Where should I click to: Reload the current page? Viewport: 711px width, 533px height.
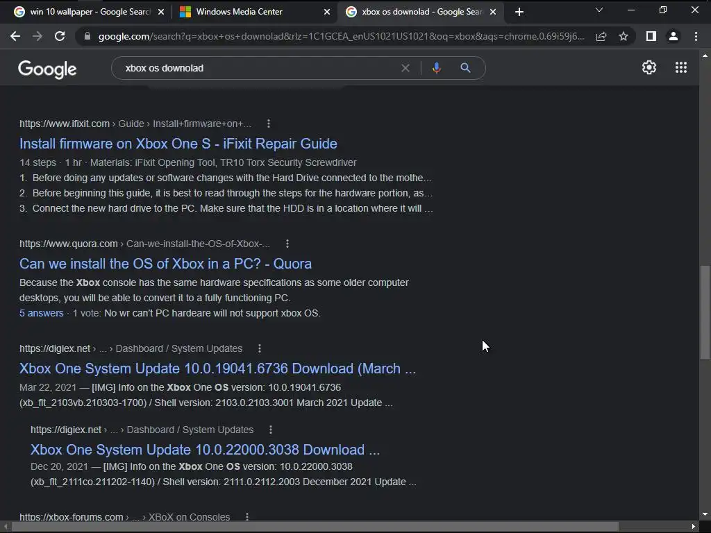coord(60,36)
